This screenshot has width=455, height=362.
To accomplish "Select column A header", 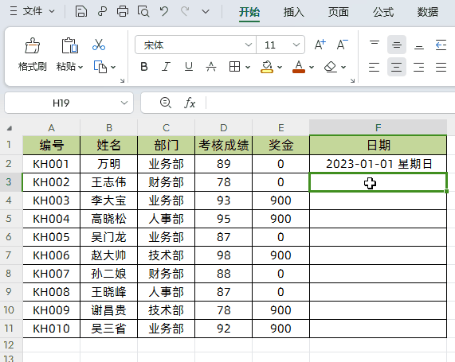I will point(51,127).
